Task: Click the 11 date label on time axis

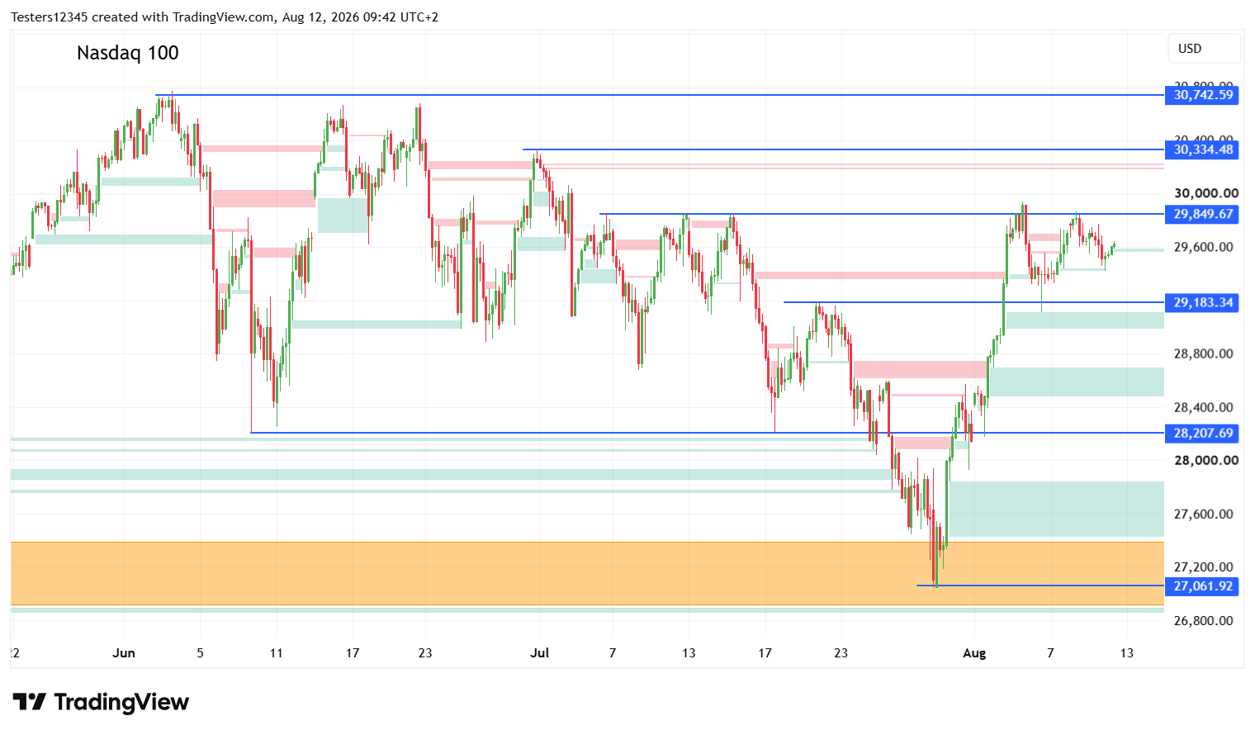Action: click(x=276, y=652)
